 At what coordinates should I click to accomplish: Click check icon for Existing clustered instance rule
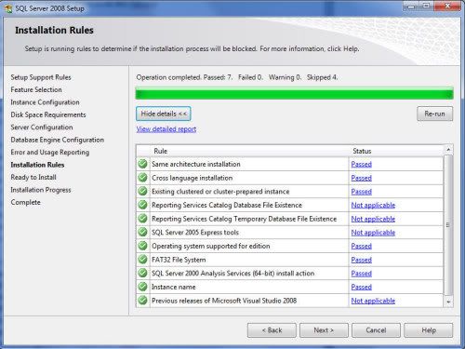(142, 191)
